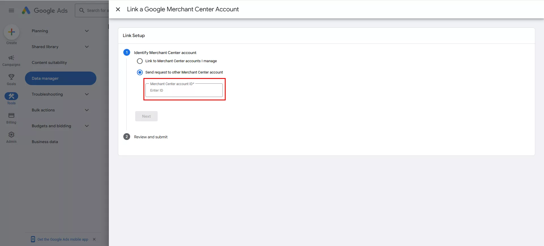The image size is (544, 246).
Task: Click the Create plus icon
Action: (12, 32)
